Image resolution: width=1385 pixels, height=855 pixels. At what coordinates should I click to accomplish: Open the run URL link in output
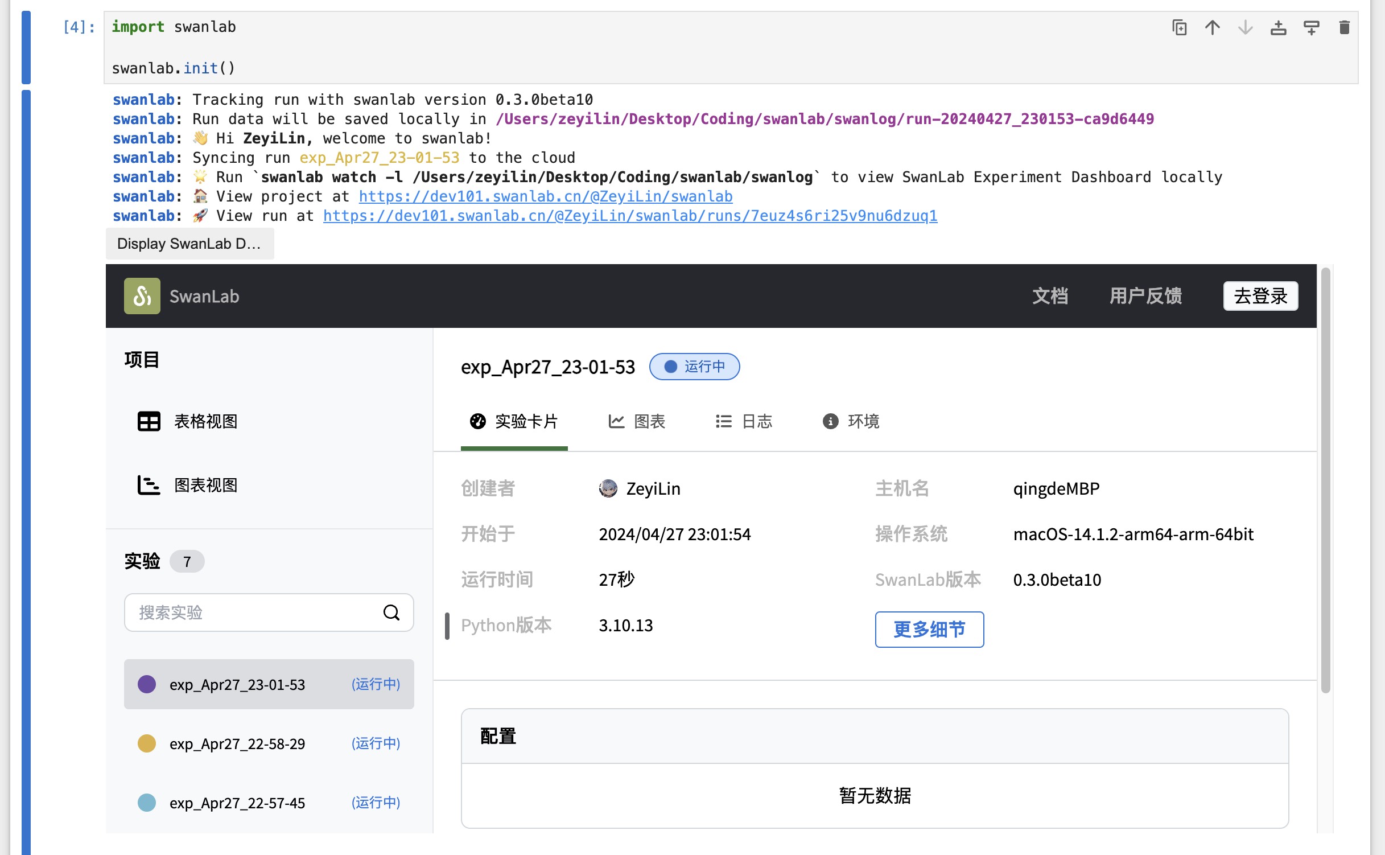pyautogui.click(x=630, y=216)
